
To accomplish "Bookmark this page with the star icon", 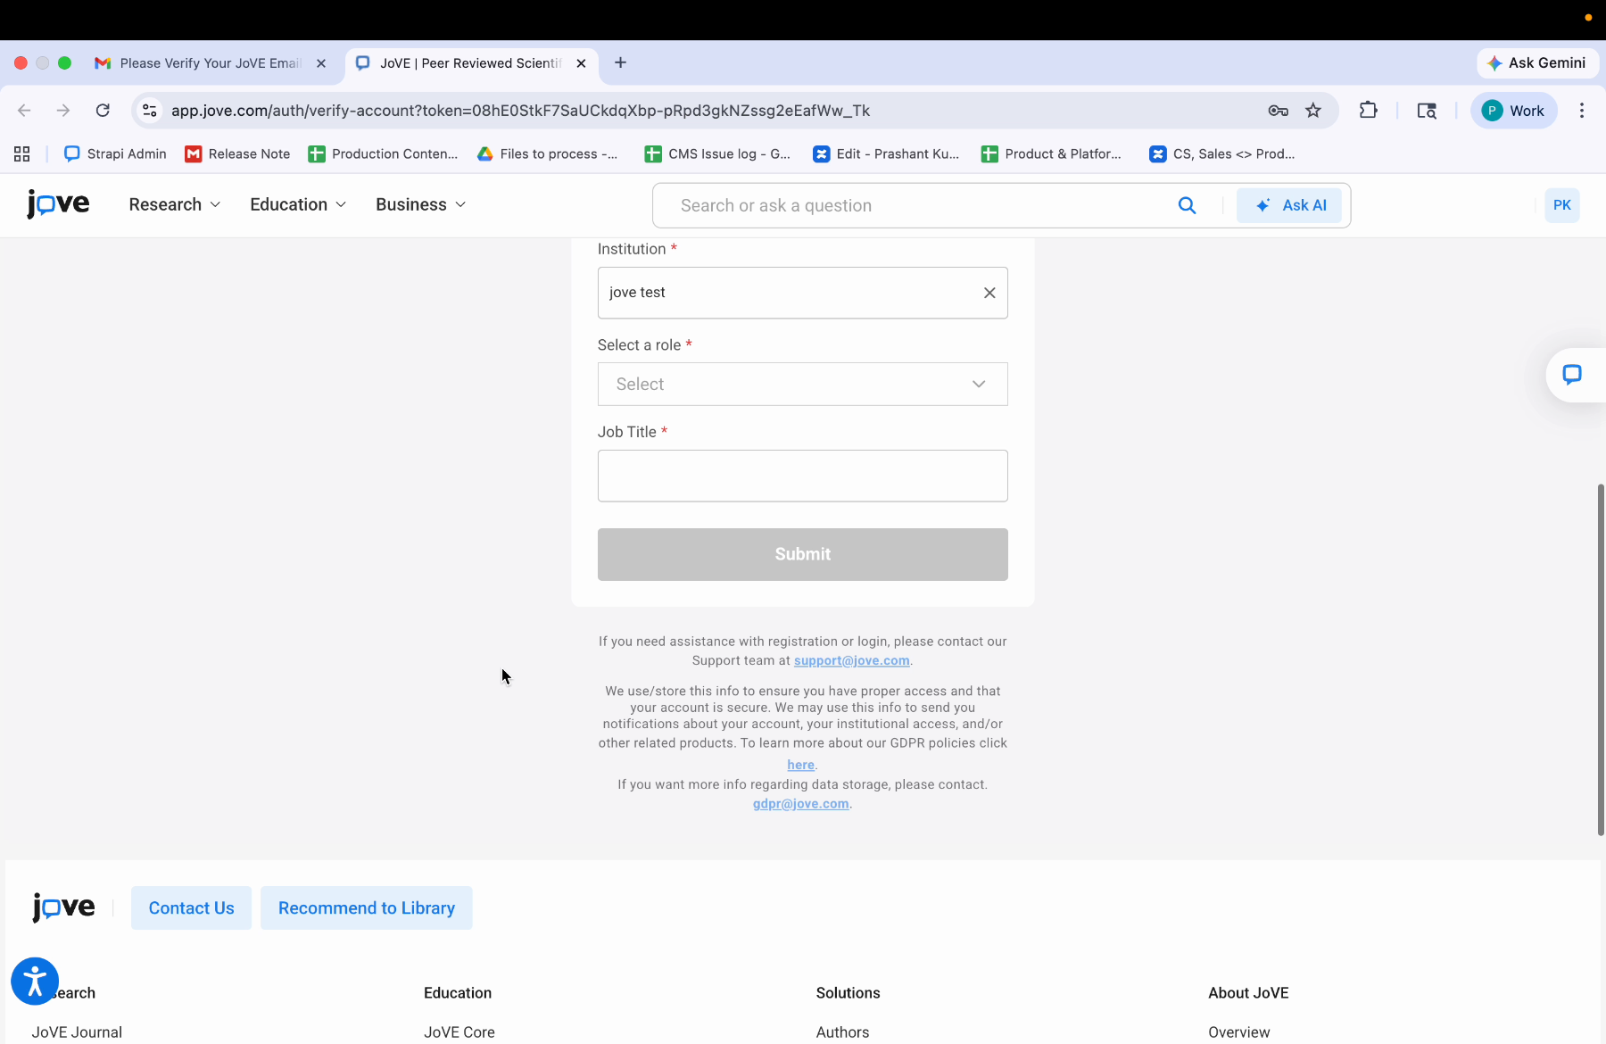I will [1313, 110].
